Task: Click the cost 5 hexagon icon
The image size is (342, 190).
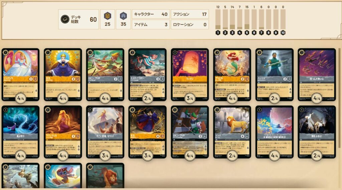Action: (x=247, y=33)
